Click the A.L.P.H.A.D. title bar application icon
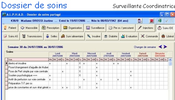 coord(4,15)
